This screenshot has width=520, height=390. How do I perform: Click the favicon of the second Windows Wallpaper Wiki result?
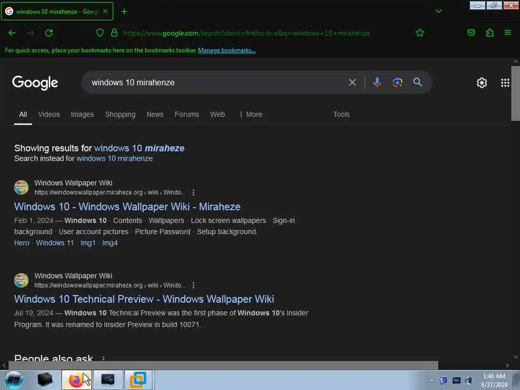21,280
